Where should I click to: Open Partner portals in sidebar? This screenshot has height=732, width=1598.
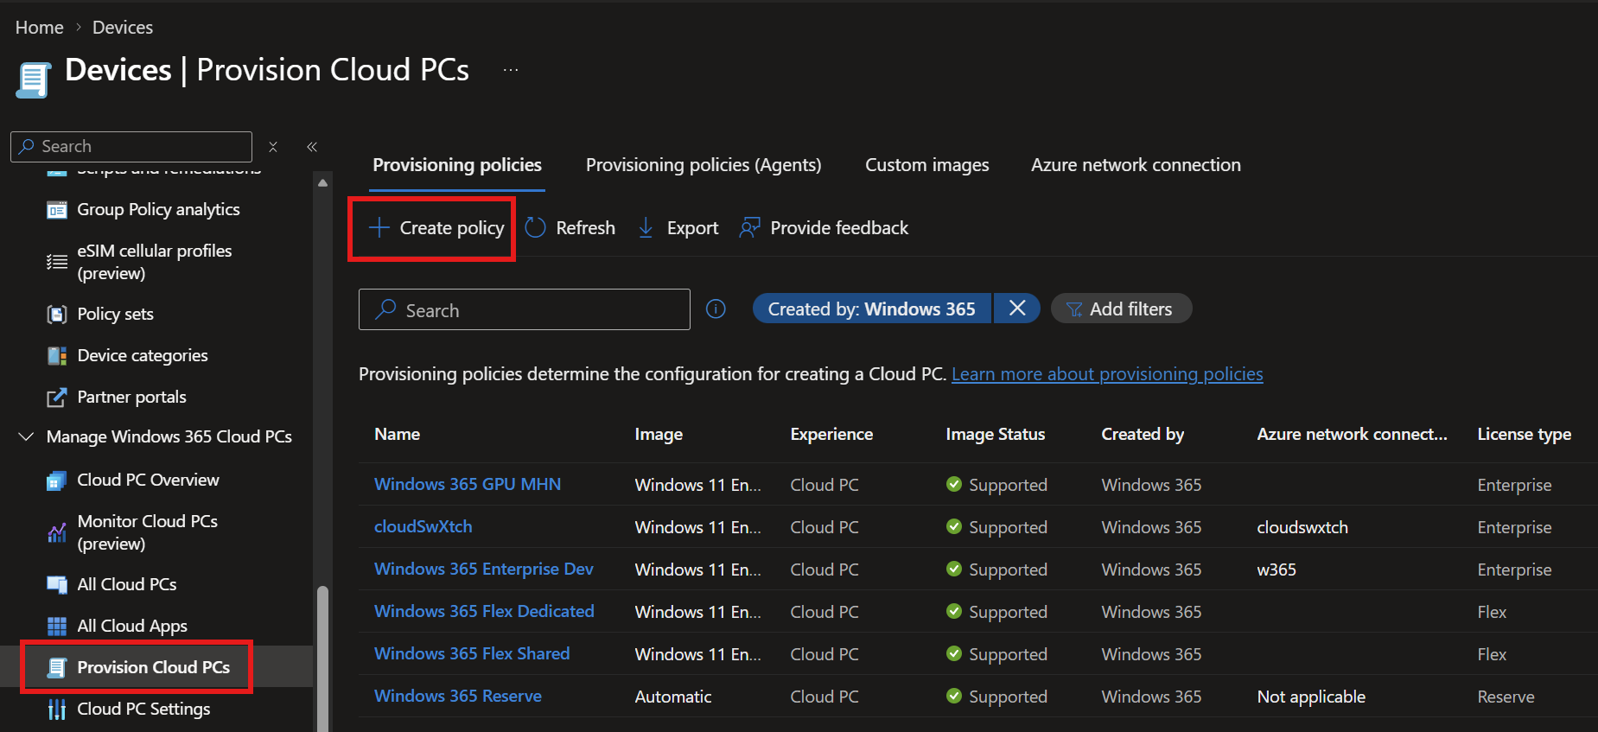(x=131, y=398)
